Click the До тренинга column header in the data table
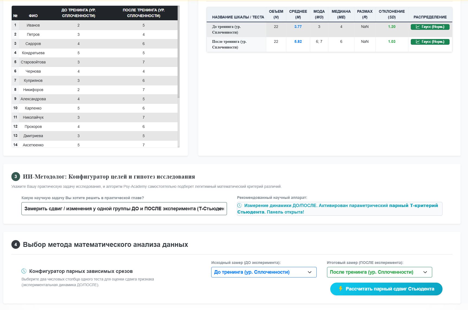The height and width of the screenshot is (310, 468). (x=79, y=13)
